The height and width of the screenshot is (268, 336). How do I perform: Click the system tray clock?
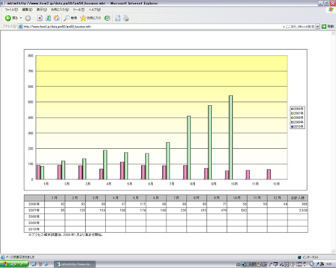tap(329, 264)
